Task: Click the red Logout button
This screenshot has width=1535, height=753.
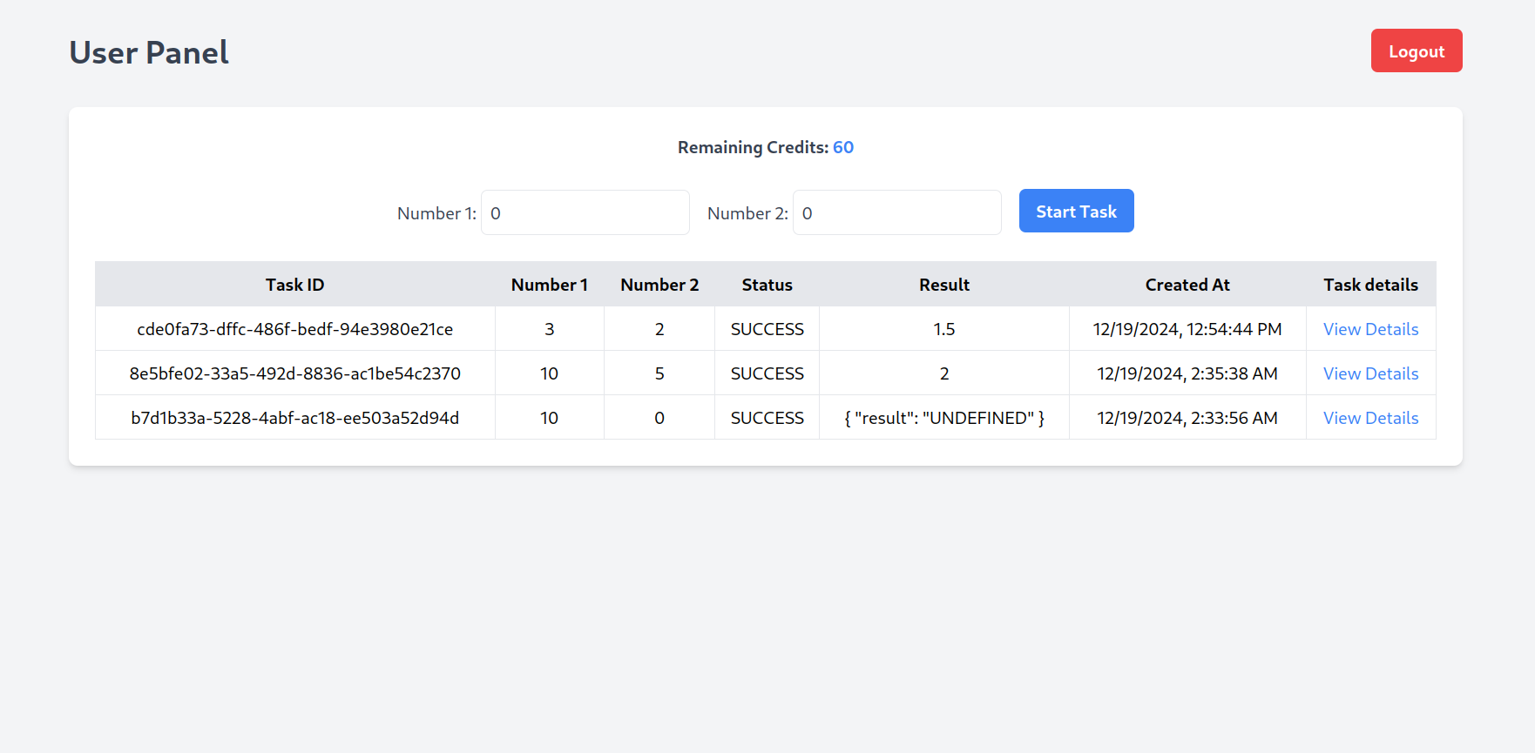Action: (1416, 51)
